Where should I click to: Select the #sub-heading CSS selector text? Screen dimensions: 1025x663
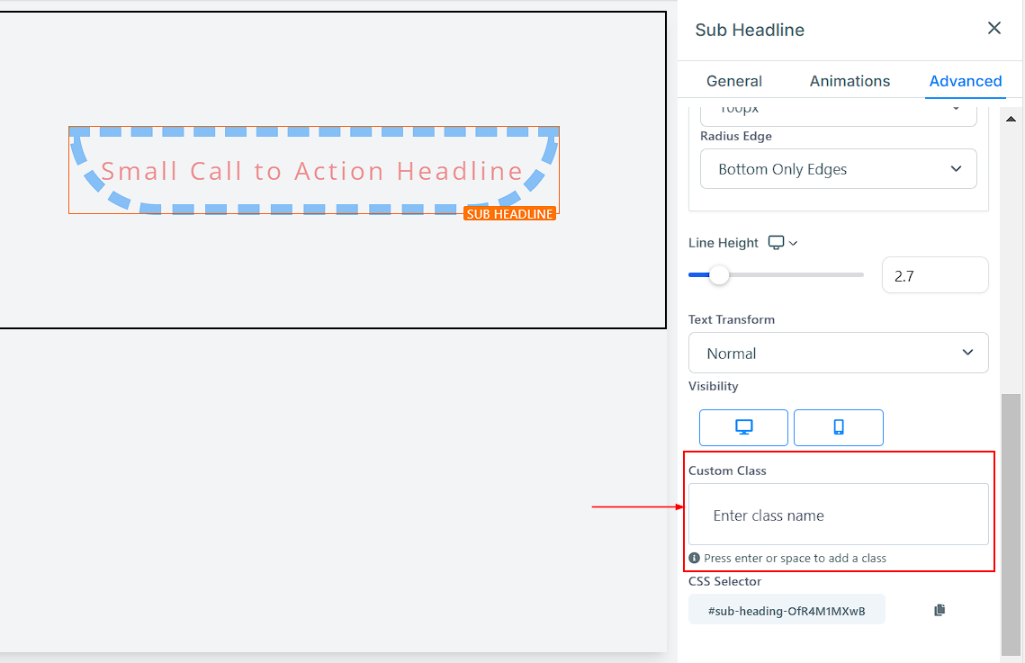pos(787,611)
